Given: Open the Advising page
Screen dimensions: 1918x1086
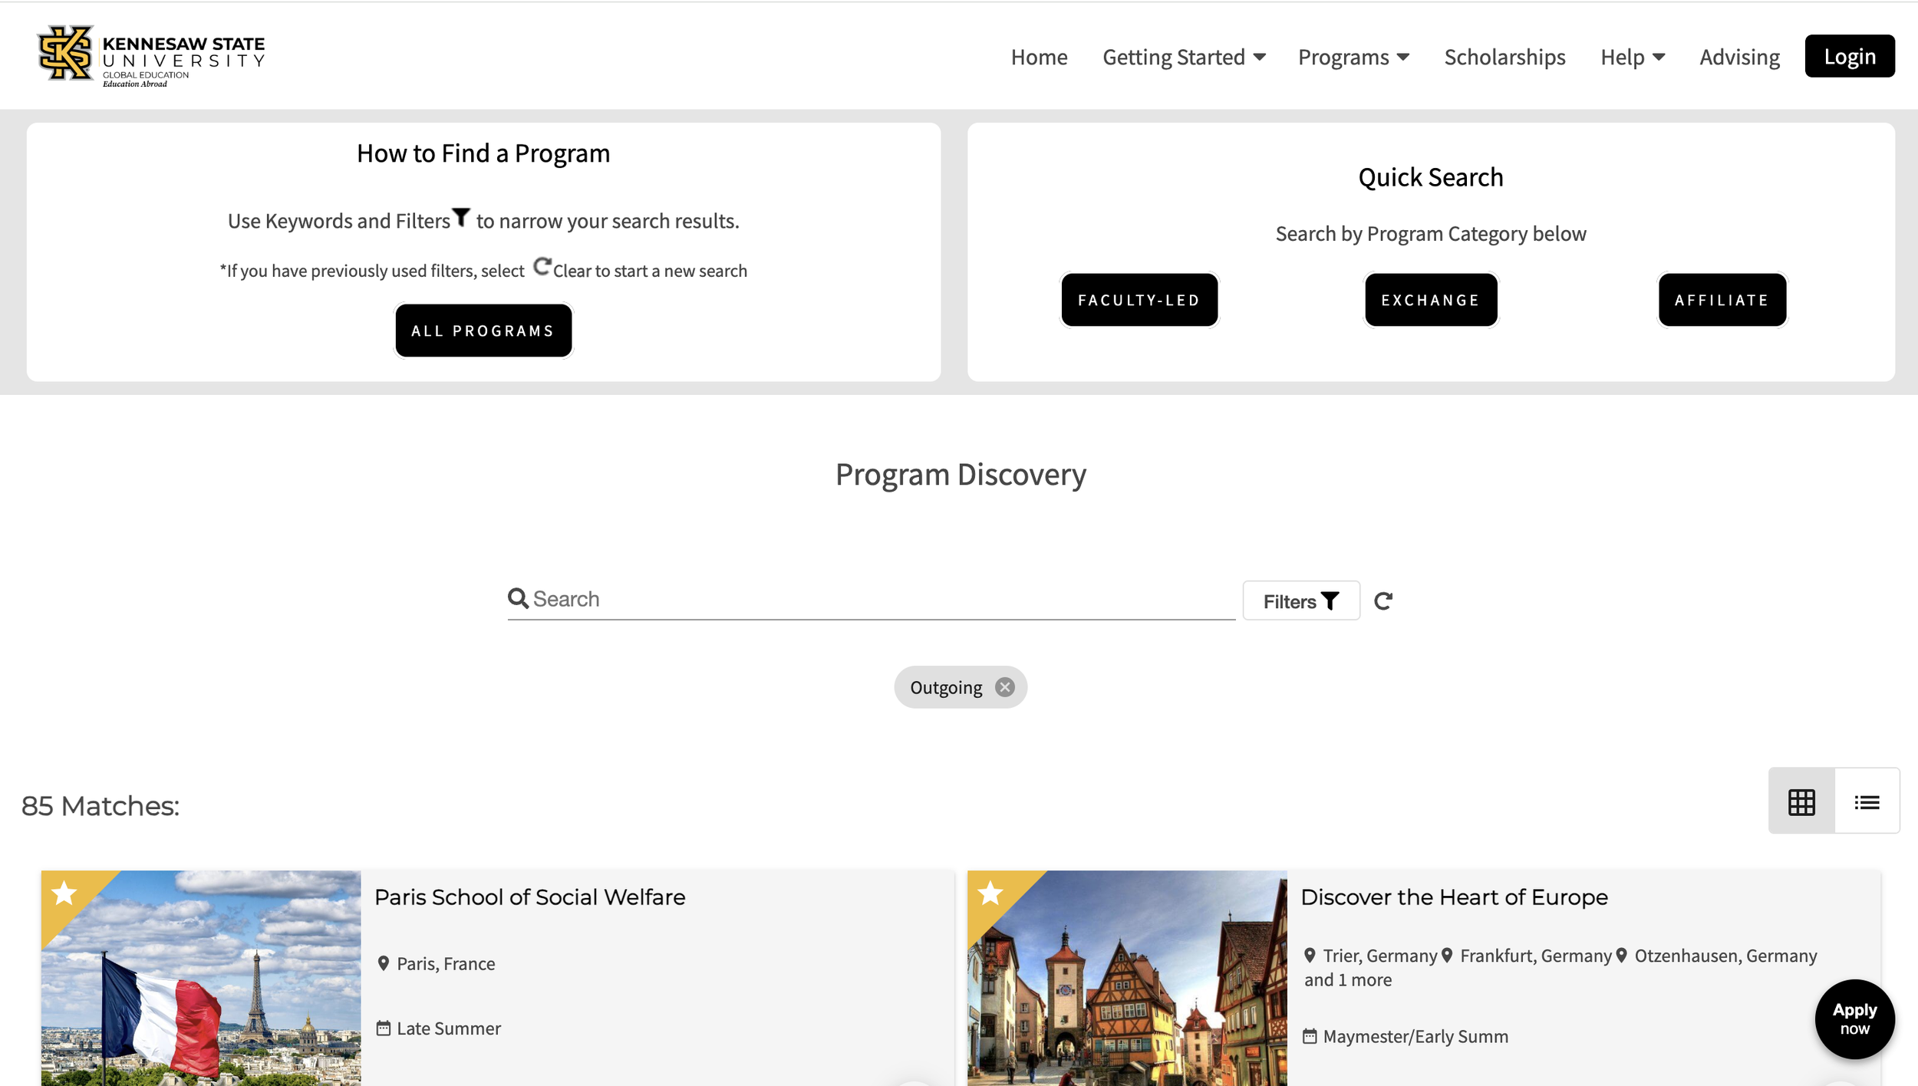Looking at the screenshot, I should pos(1738,57).
